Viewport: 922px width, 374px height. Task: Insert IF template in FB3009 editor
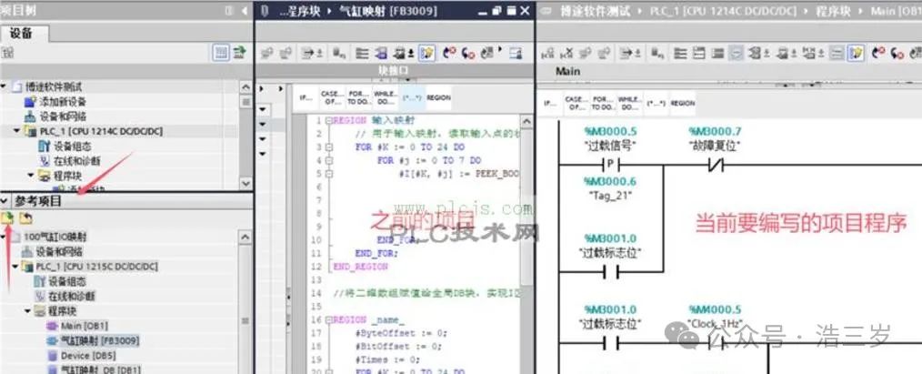[x=306, y=97]
